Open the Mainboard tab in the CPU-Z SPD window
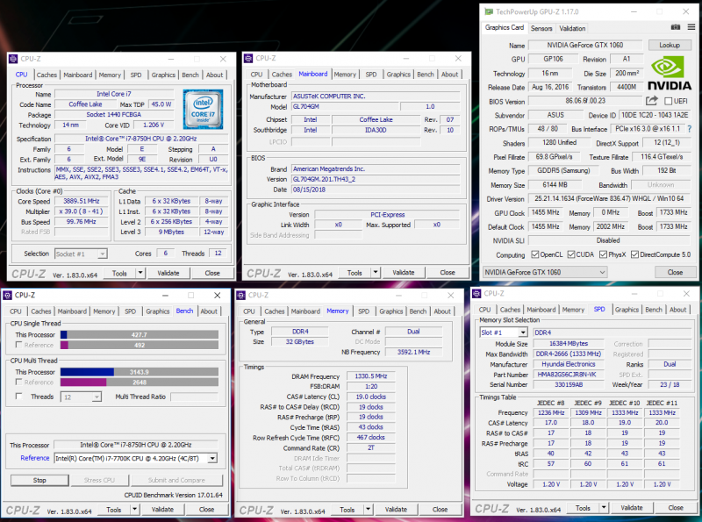This screenshot has height=522, width=702. point(541,310)
